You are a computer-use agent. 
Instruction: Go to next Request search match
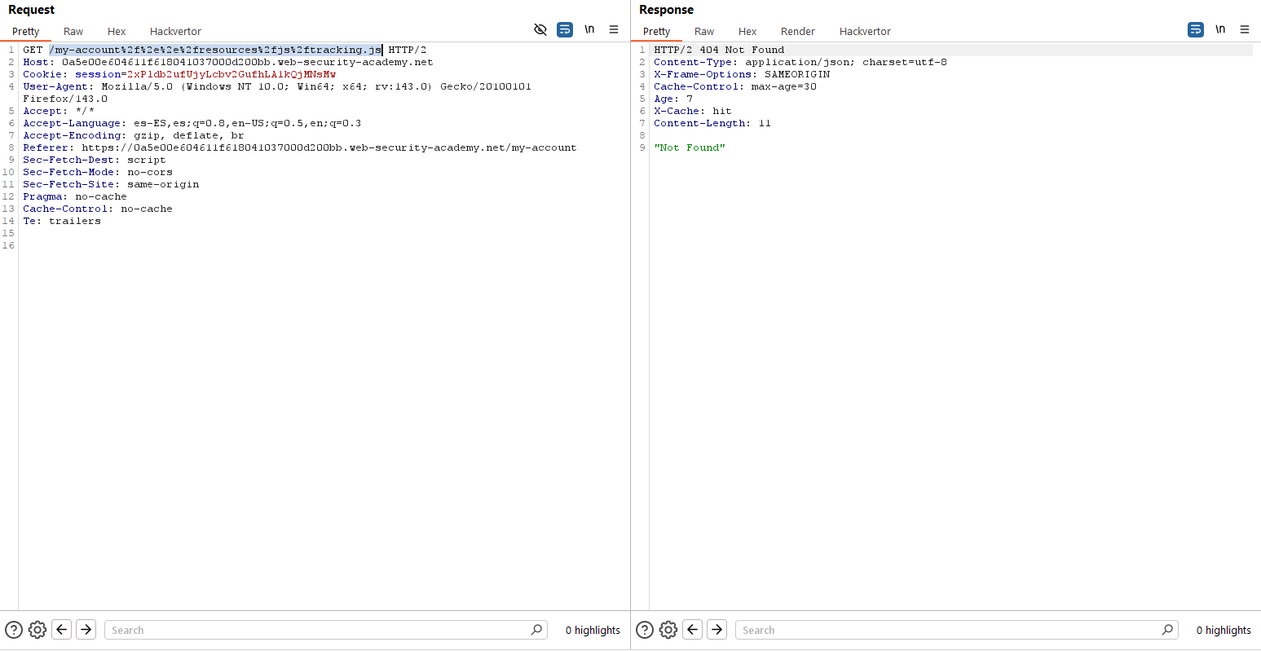coord(86,630)
